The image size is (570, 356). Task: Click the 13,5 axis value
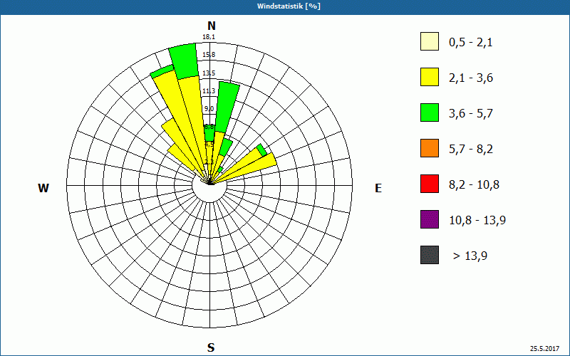pos(209,73)
